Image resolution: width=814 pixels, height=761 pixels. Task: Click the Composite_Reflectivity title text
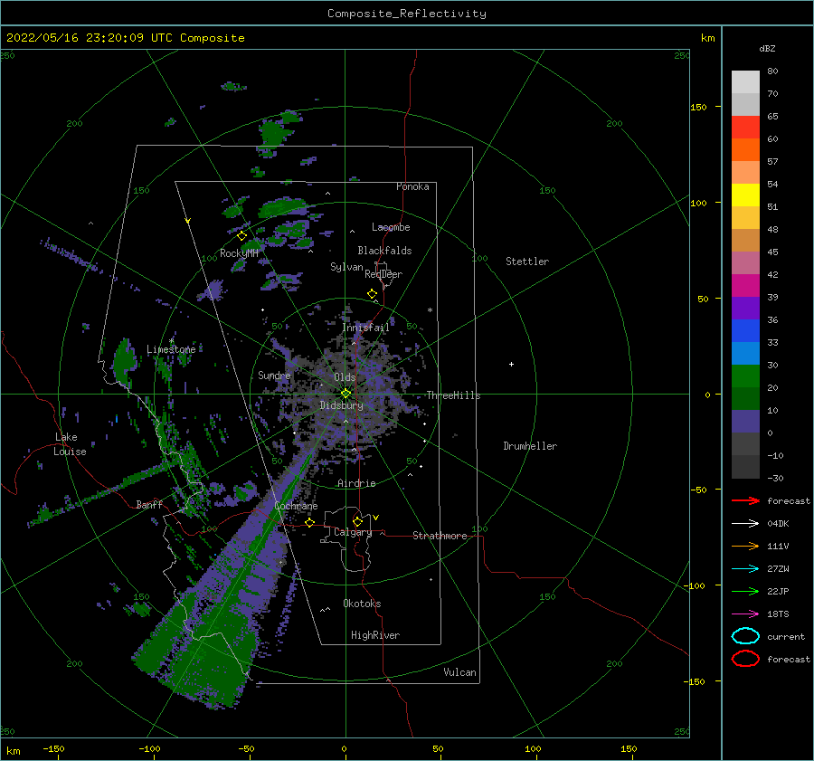tap(407, 14)
